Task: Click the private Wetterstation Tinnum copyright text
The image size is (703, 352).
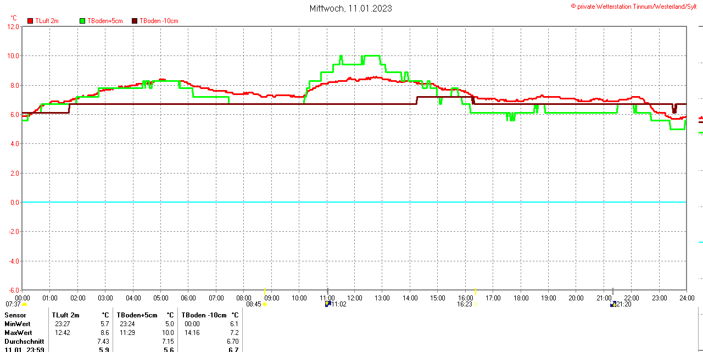Action: point(635,7)
